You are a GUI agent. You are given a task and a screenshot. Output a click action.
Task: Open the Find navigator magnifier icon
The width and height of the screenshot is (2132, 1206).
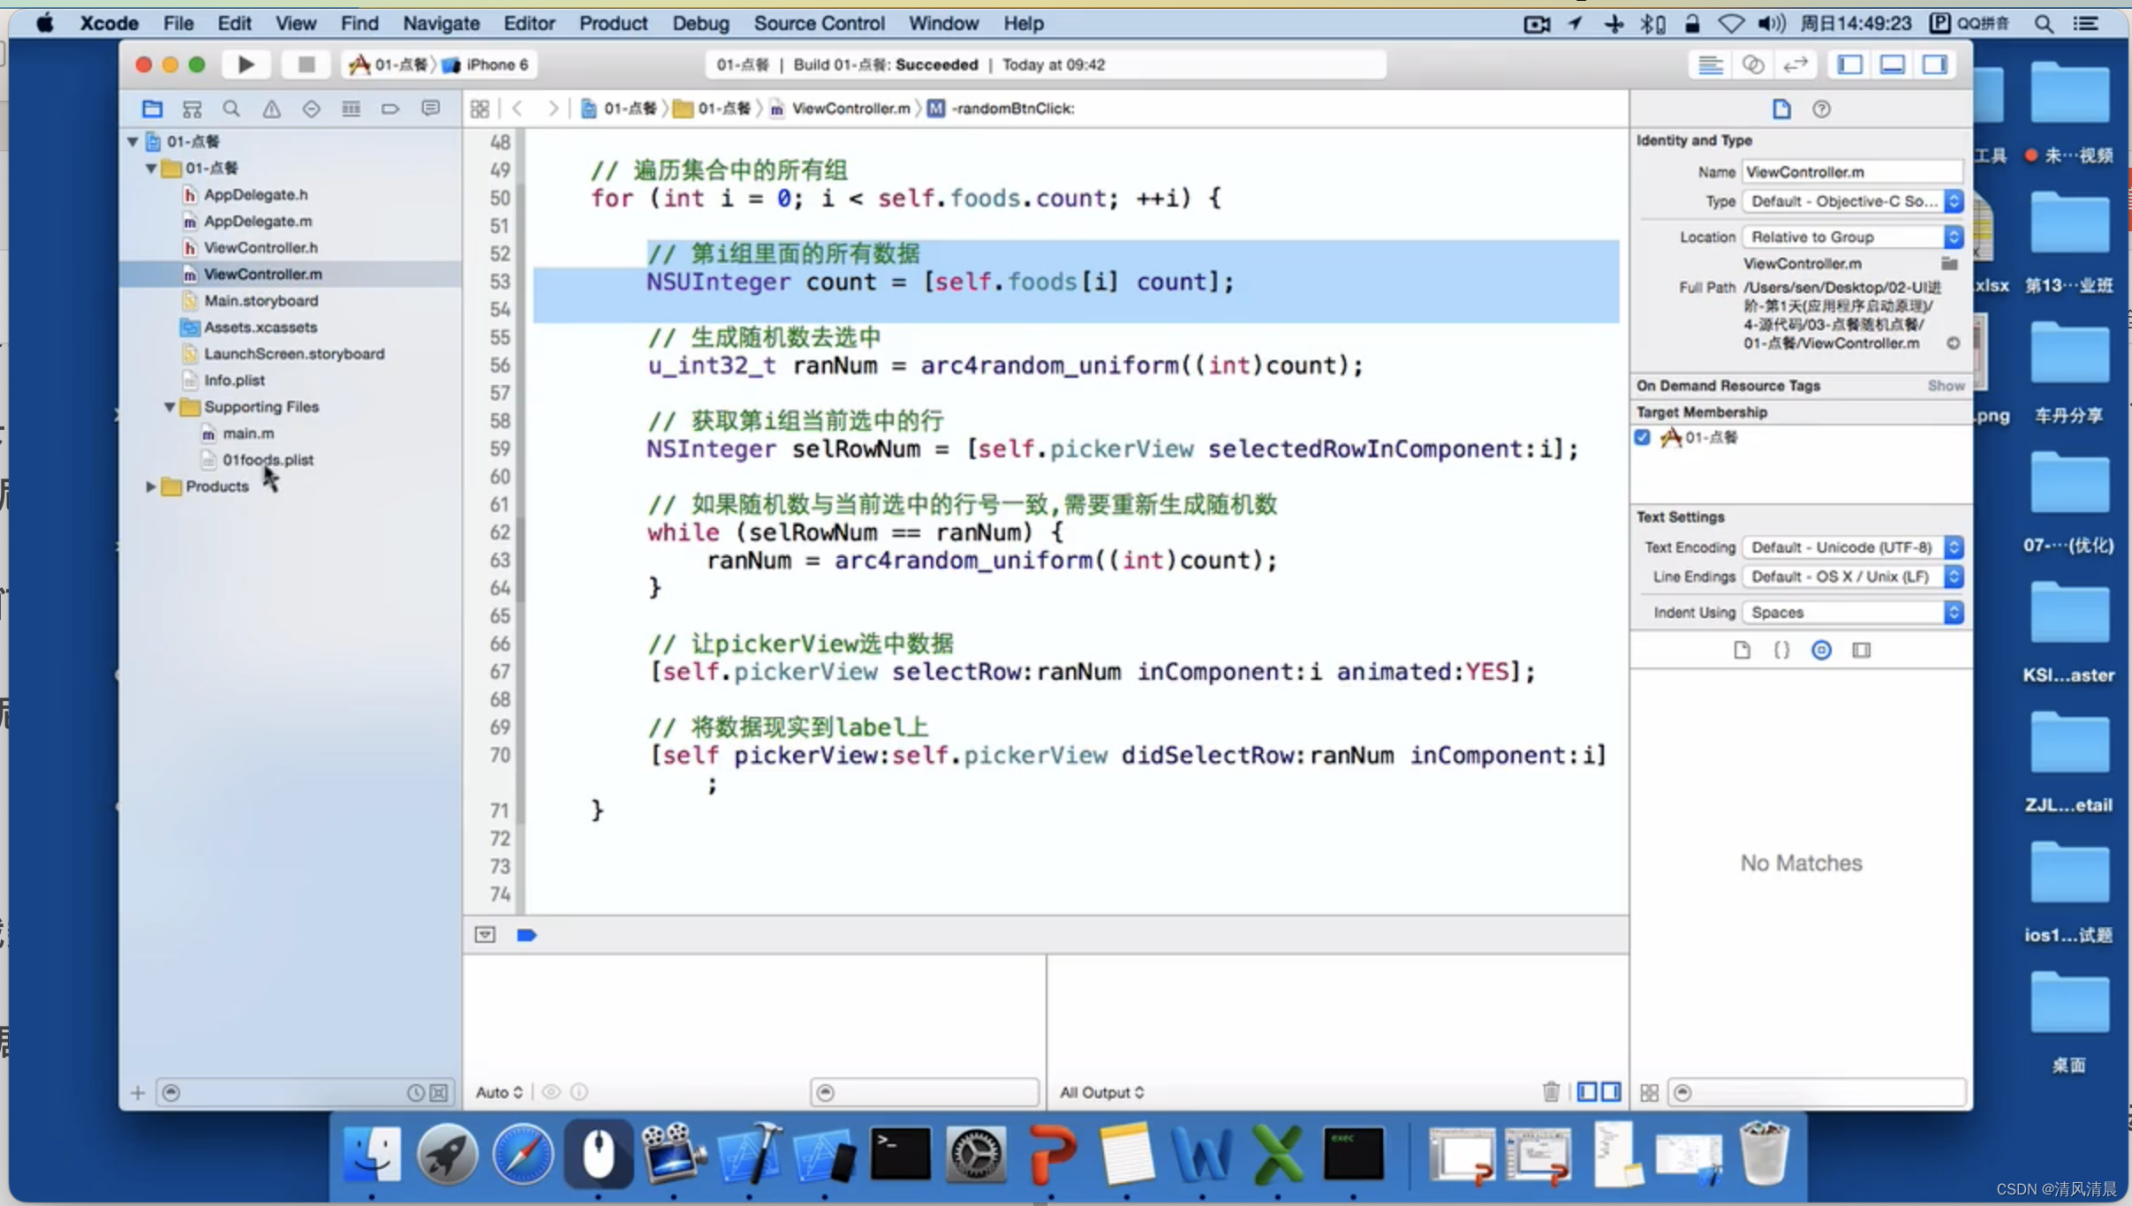click(x=231, y=109)
